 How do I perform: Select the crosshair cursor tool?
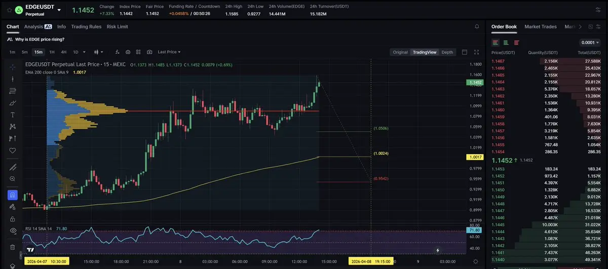click(13, 67)
